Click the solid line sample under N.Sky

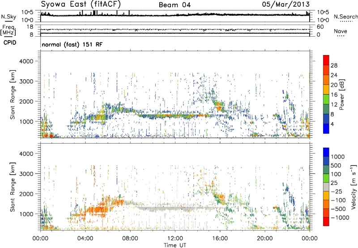(x=9, y=21)
